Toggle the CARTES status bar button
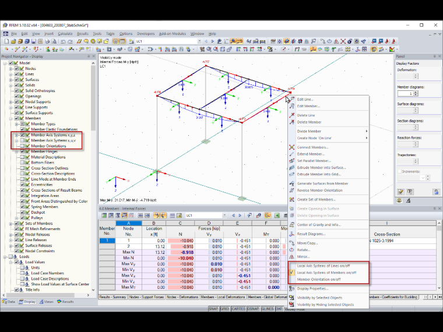 pos(238,309)
